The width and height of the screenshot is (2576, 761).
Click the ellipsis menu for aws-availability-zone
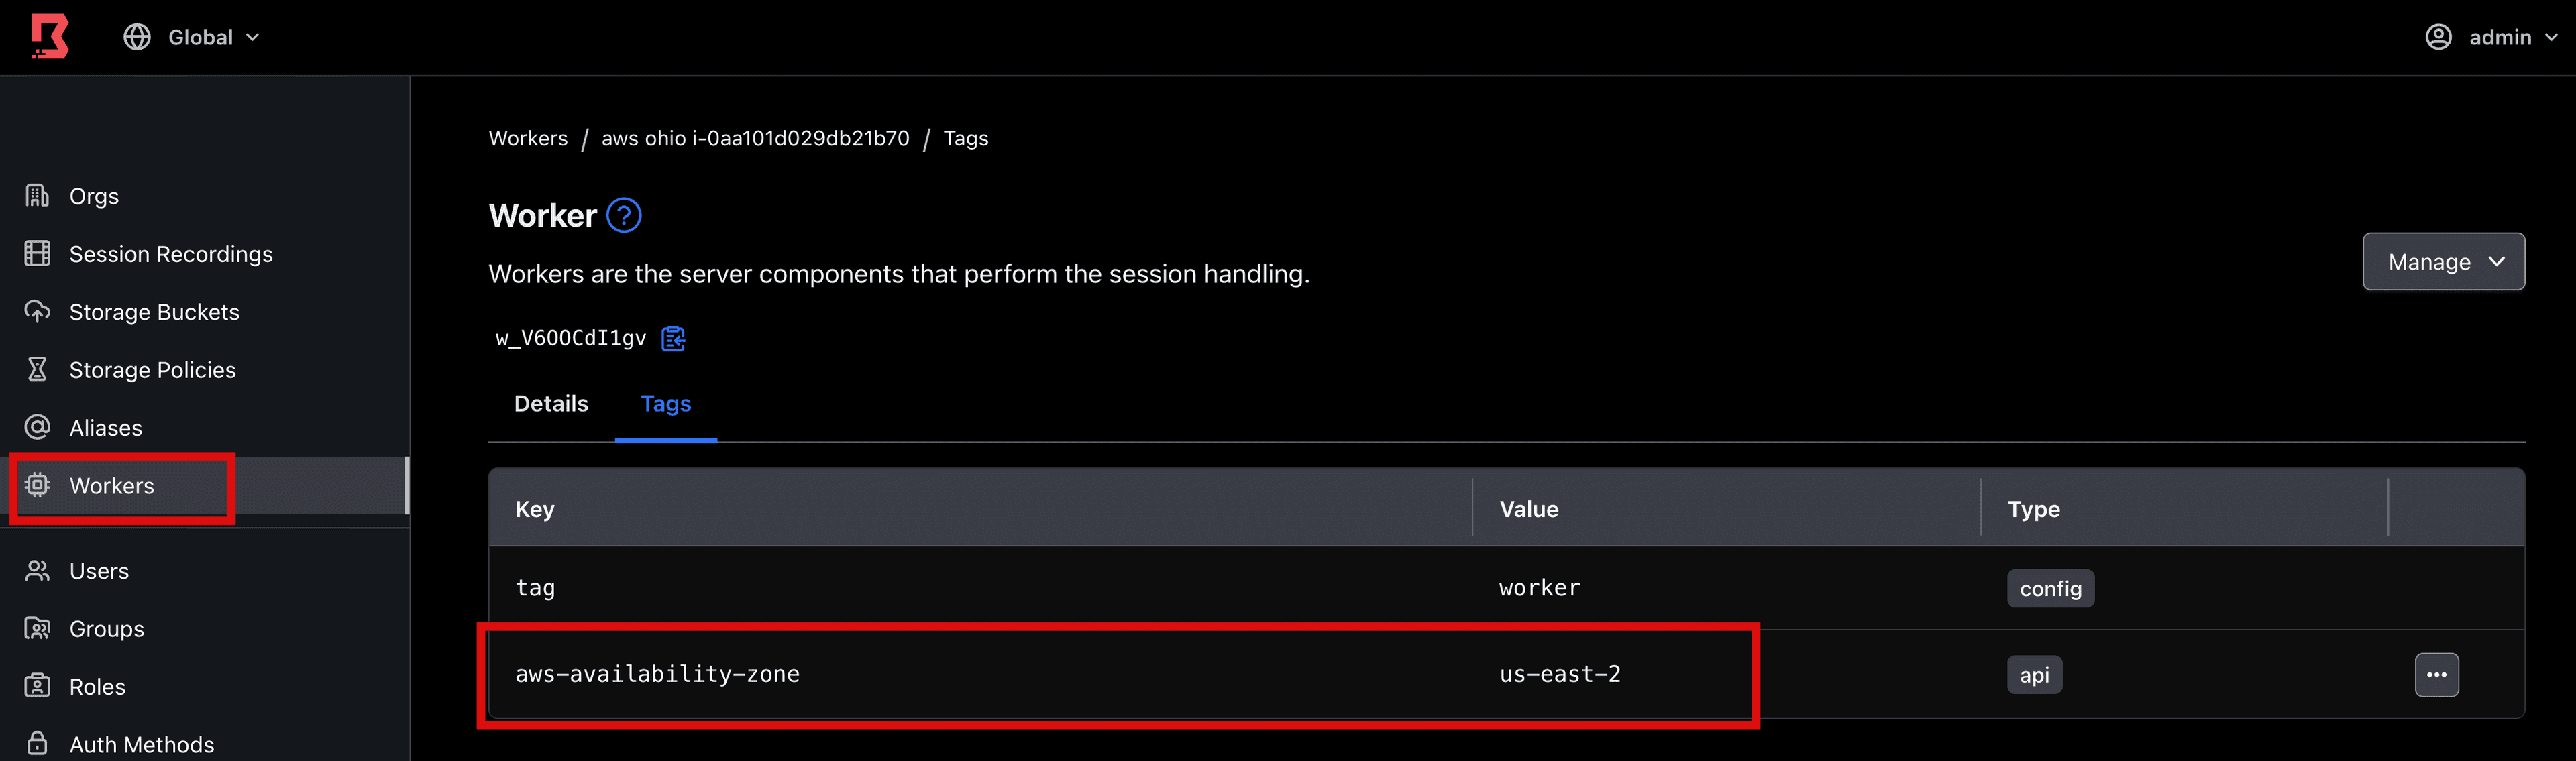[x=2436, y=674]
